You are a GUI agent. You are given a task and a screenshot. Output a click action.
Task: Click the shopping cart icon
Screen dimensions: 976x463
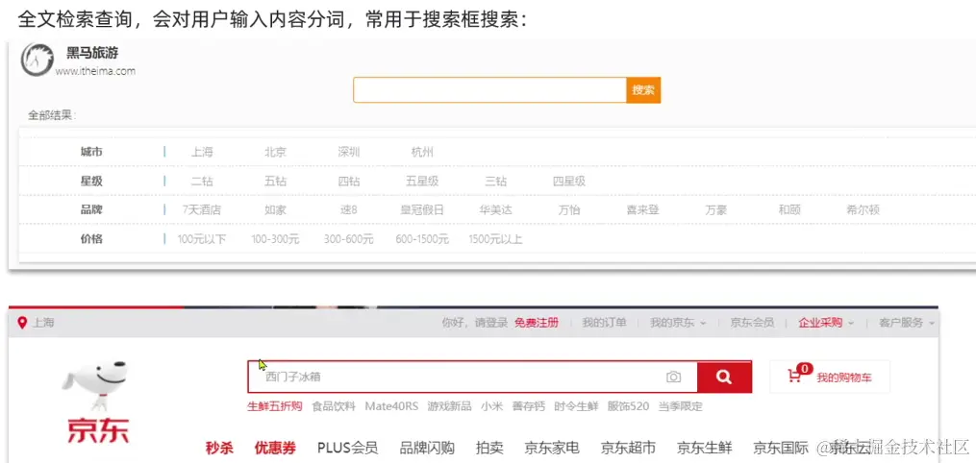794,376
